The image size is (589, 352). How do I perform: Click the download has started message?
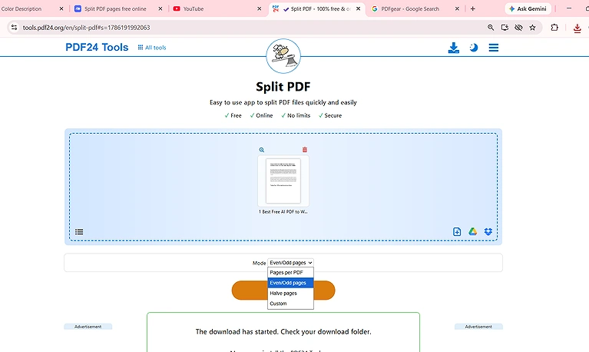coord(283,332)
